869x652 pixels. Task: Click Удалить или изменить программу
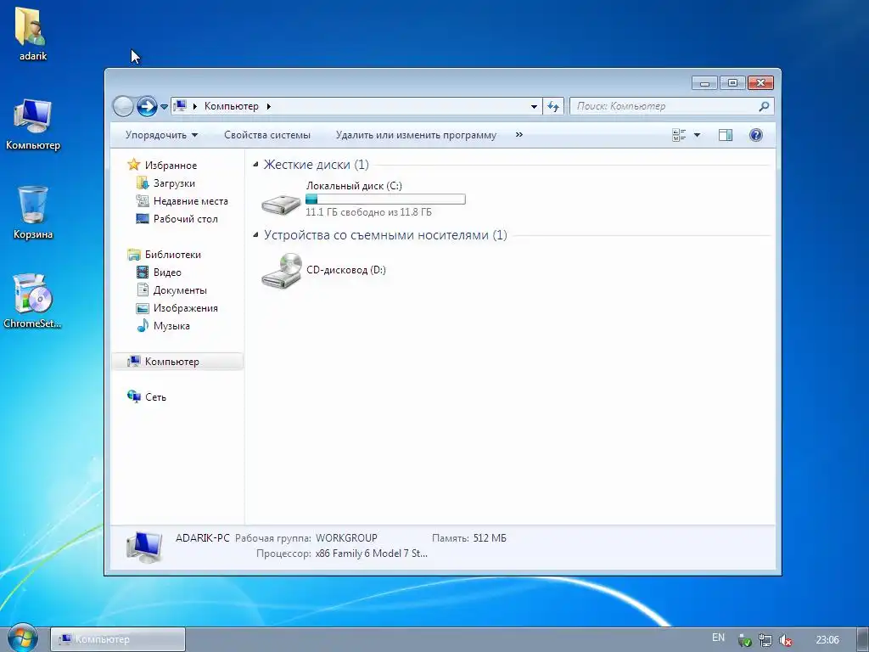pyautogui.click(x=416, y=135)
